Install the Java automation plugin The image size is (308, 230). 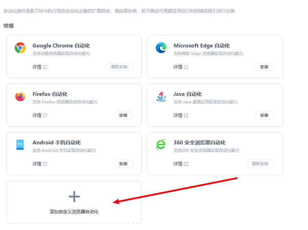[264, 115]
